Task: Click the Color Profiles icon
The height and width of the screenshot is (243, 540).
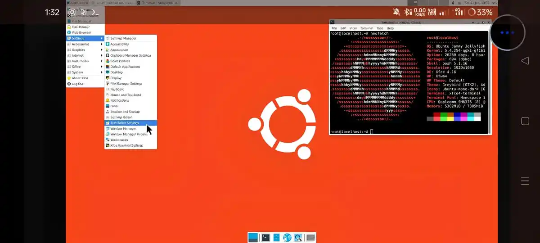Action: click(x=108, y=61)
